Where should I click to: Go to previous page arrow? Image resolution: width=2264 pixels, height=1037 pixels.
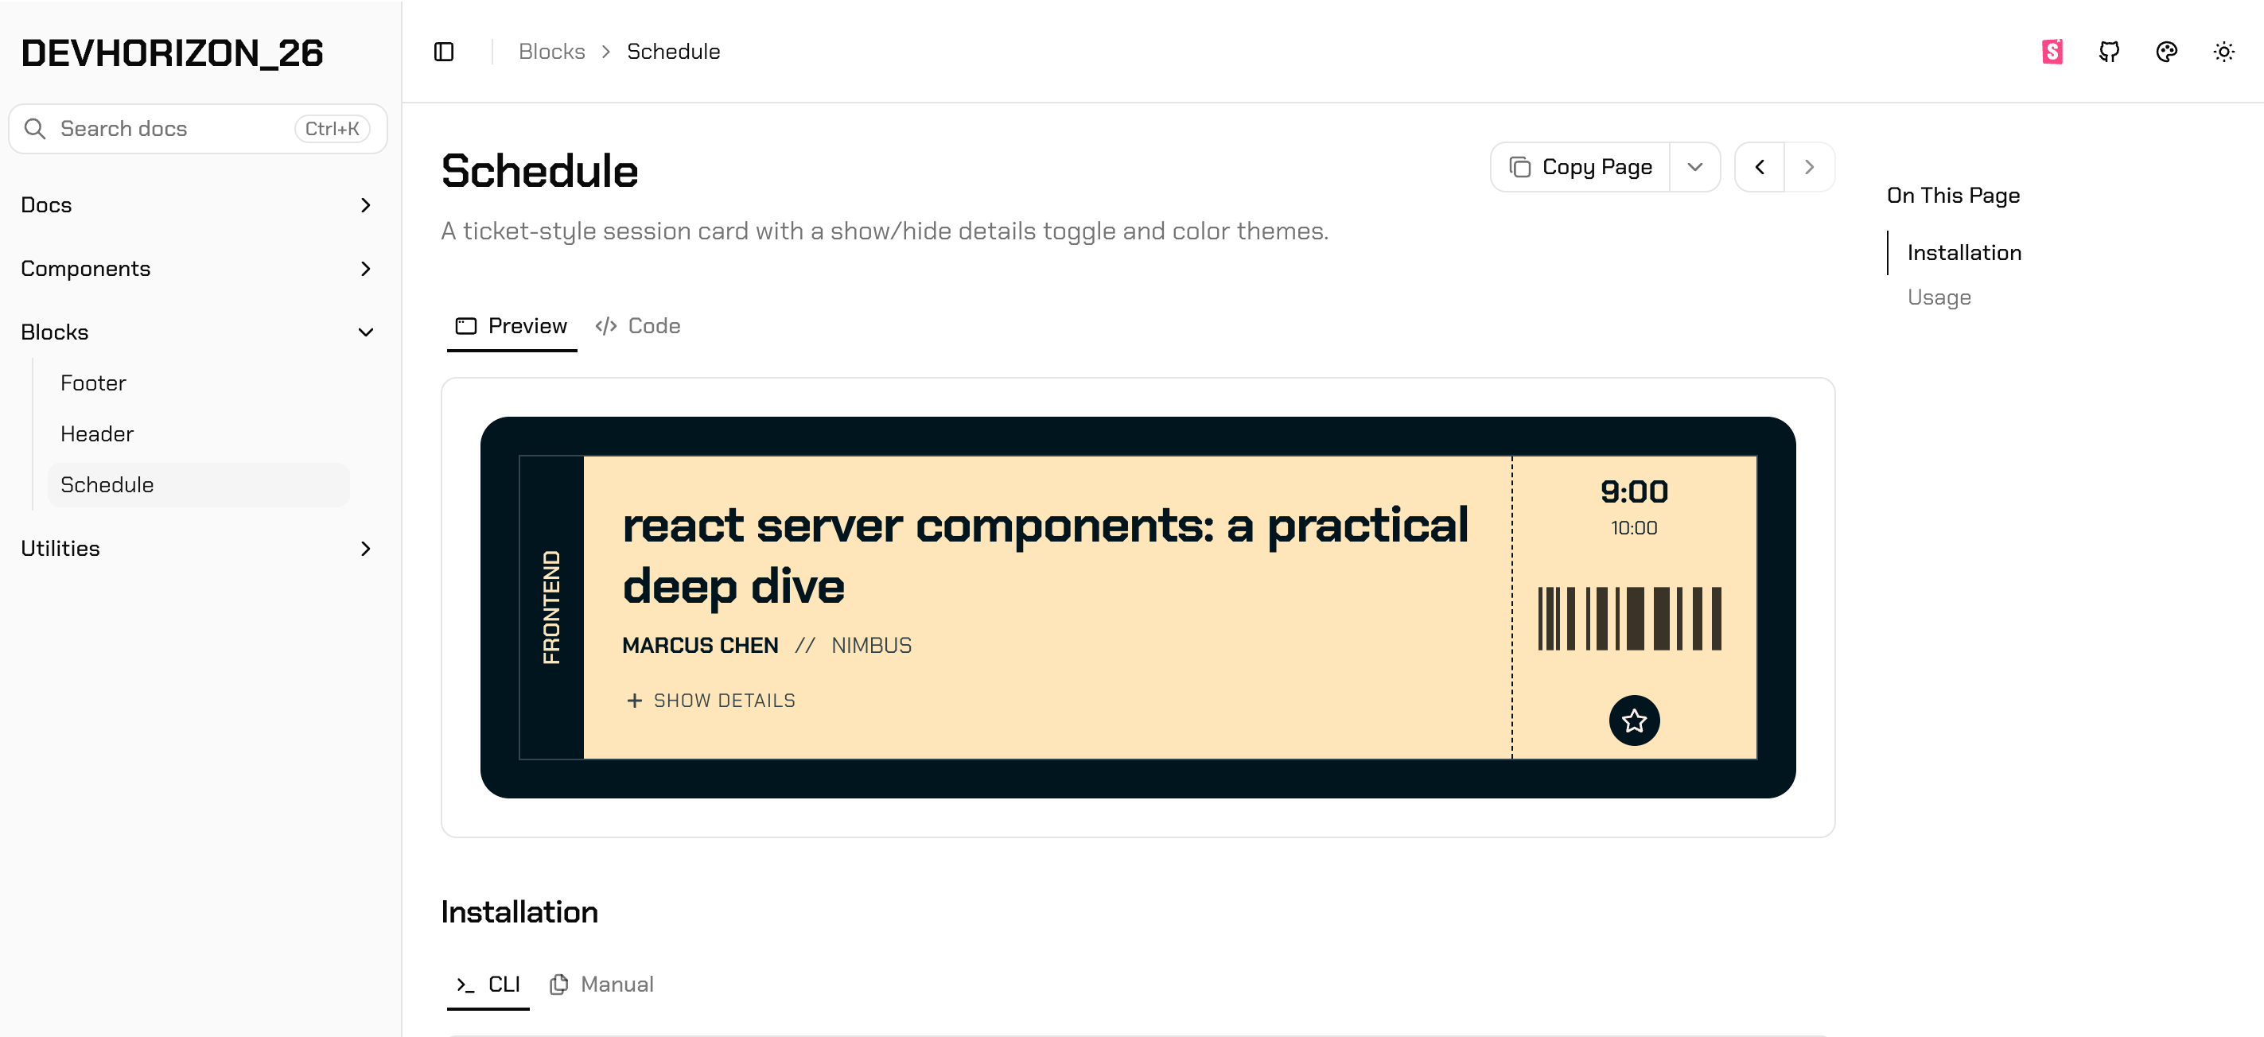click(1760, 167)
